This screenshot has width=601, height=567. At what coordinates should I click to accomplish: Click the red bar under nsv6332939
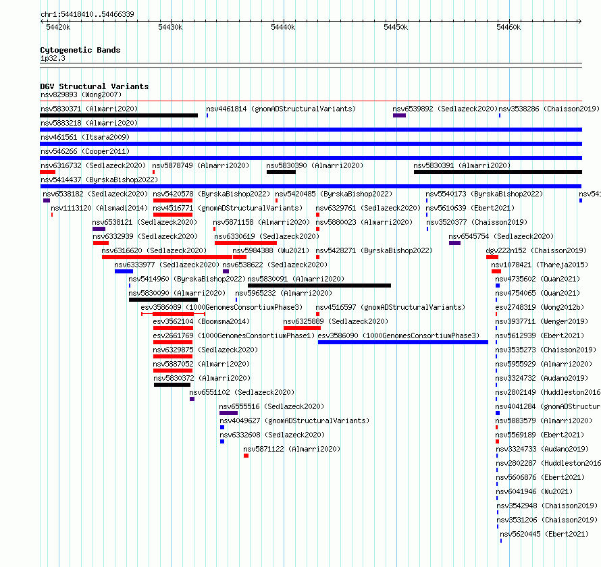pos(101,243)
